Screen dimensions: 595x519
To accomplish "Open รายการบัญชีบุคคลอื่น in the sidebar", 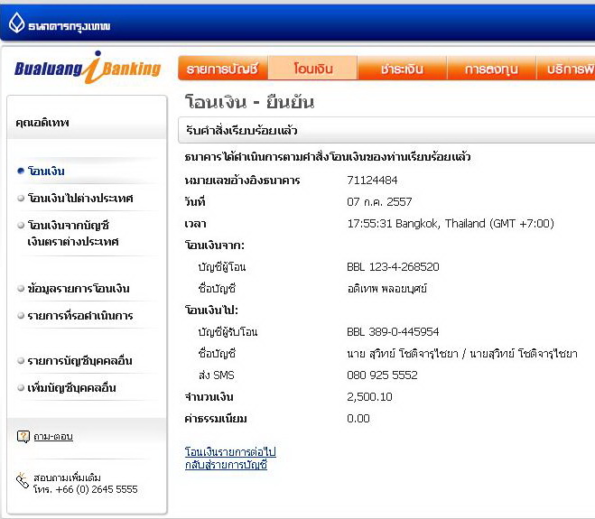I will pos(79,360).
